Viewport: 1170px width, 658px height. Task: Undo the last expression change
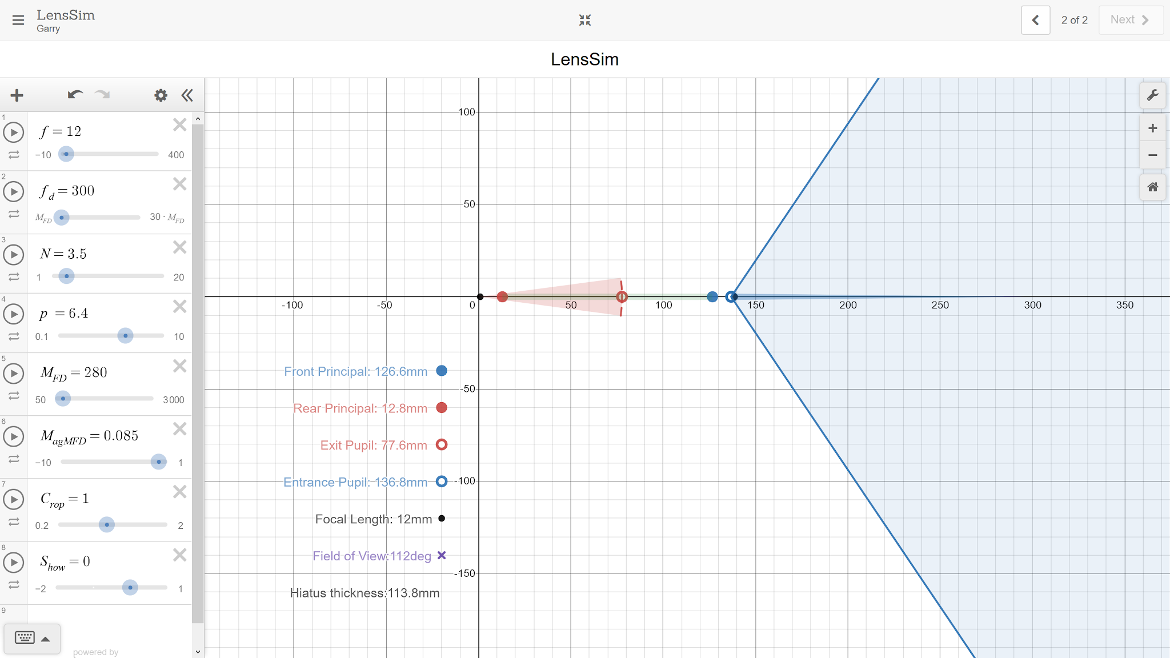coord(75,95)
